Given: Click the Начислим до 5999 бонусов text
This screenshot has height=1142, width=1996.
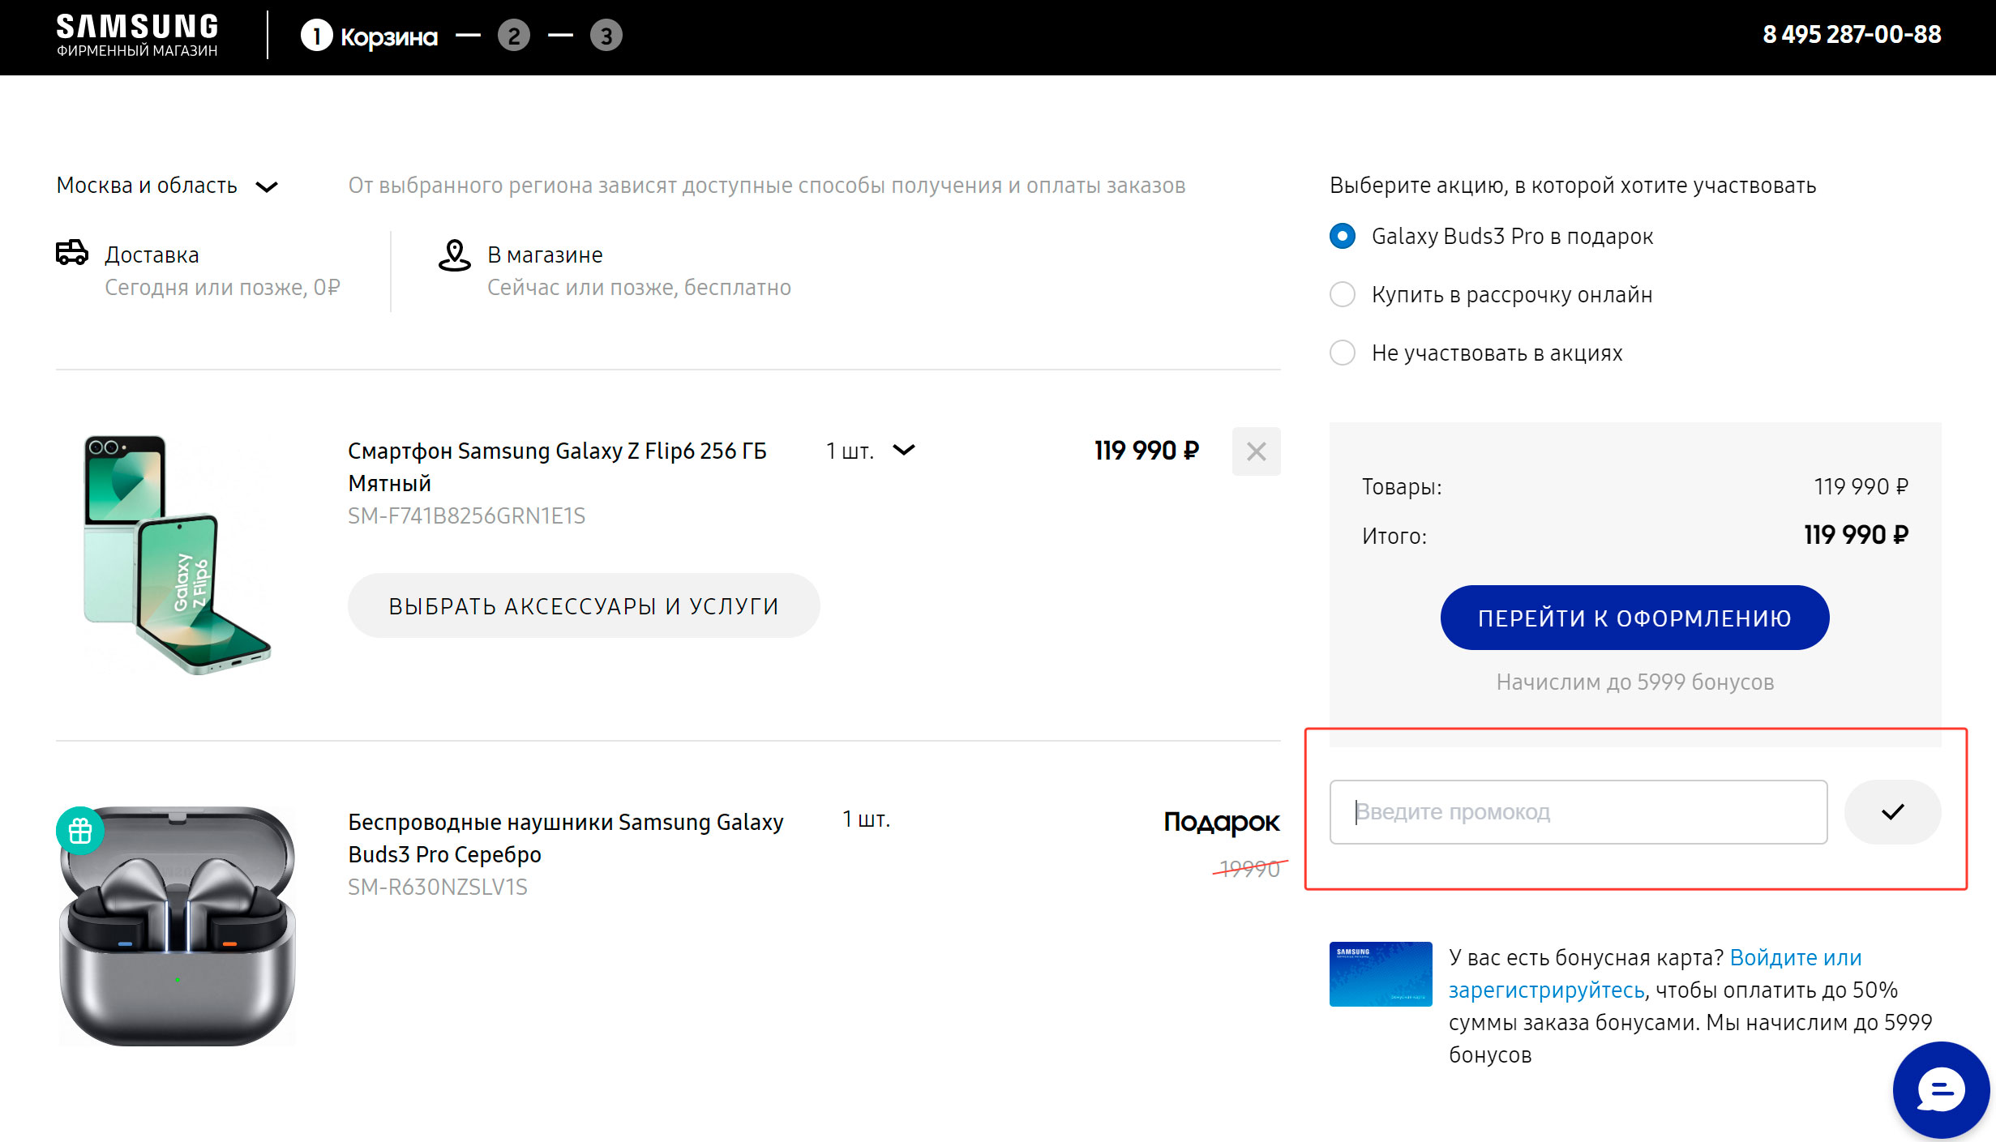Looking at the screenshot, I should [x=1634, y=682].
